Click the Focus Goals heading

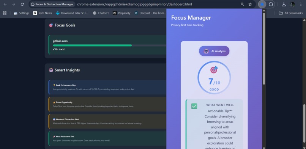[65, 25]
